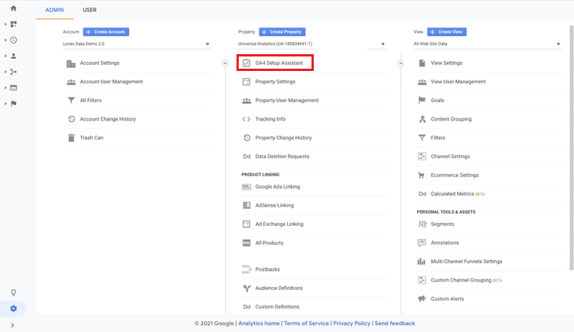This screenshot has width=574, height=332.
Task: Expand the Realtime section arrow
Action: click(5, 40)
